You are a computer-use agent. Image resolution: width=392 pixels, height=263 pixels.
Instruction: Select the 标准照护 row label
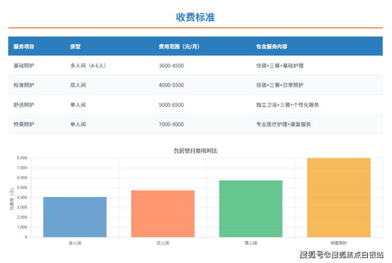(x=24, y=85)
